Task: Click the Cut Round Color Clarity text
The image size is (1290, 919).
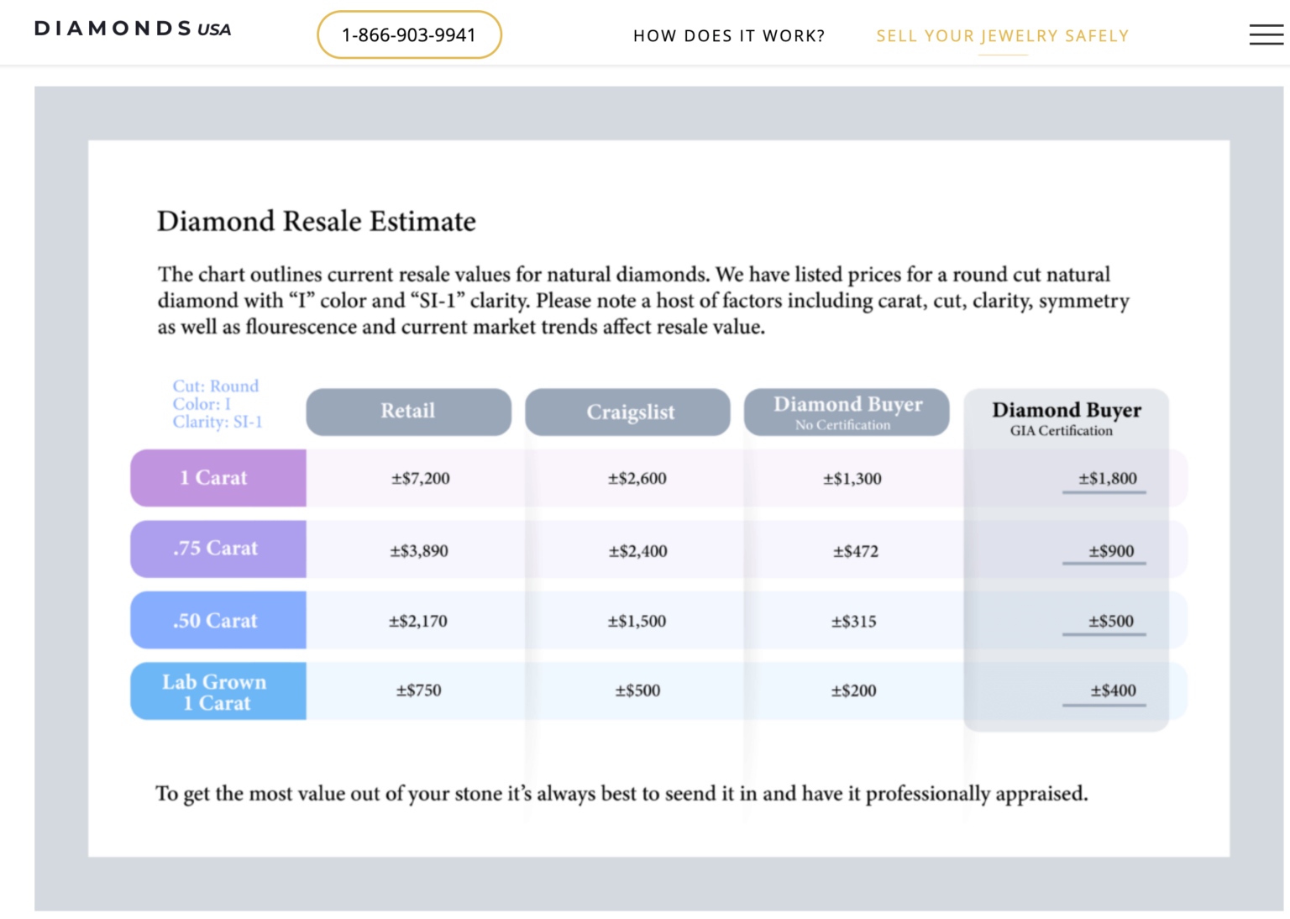Action: [x=217, y=404]
